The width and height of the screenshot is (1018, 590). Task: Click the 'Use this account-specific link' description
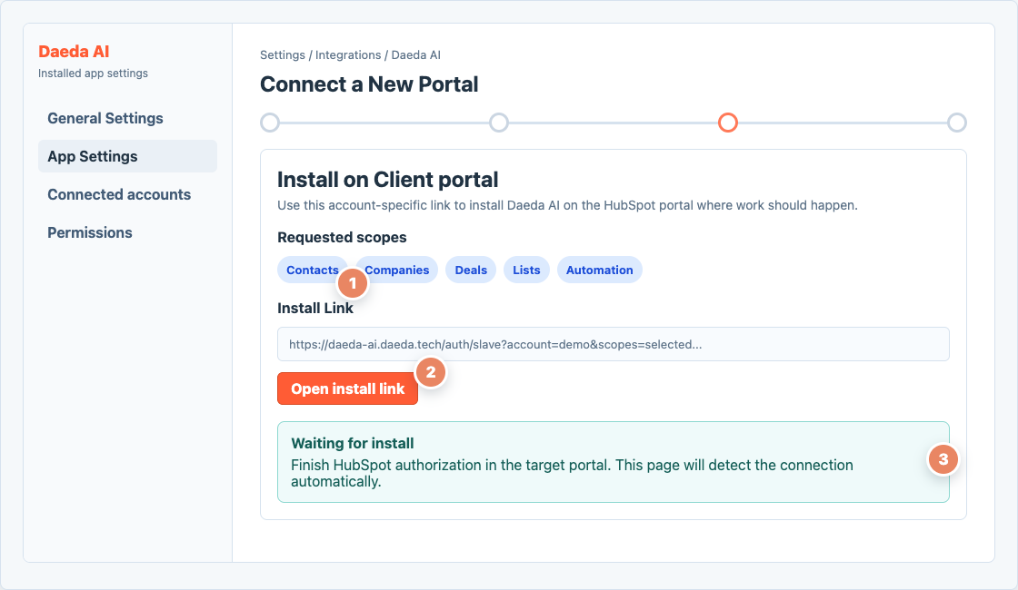coord(567,205)
